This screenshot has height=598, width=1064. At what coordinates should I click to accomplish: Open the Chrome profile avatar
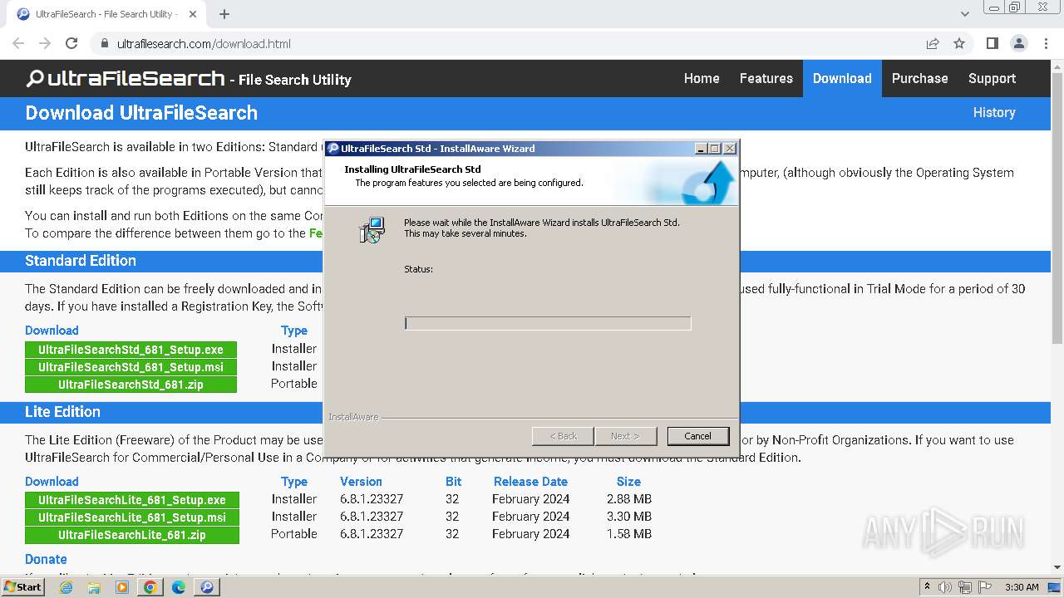click(x=1019, y=43)
